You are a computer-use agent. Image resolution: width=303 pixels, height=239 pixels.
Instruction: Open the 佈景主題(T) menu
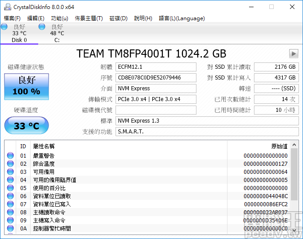point(89,18)
